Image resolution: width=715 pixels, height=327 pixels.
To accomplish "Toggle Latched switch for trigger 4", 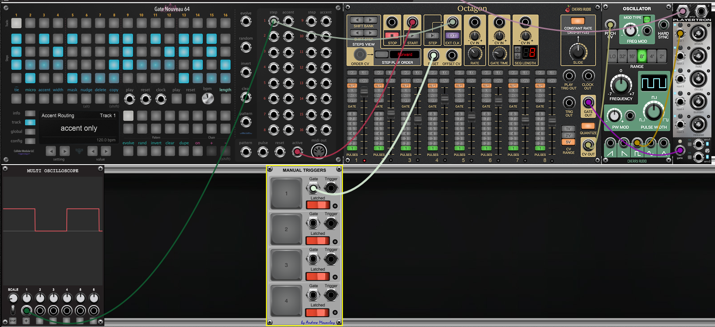I will [317, 312].
